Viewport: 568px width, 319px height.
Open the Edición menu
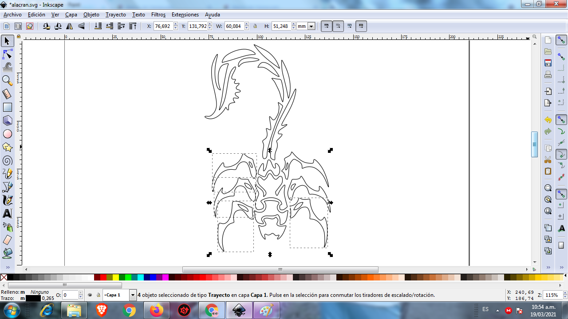click(x=36, y=15)
